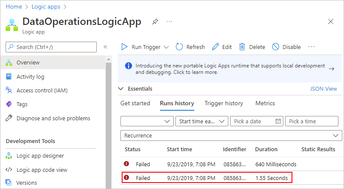Open the more options ellipsis beside the title

pos(169,21)
